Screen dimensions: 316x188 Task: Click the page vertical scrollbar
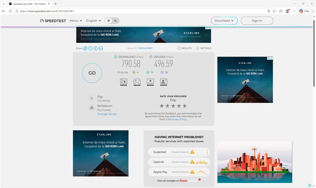[314, 53]
